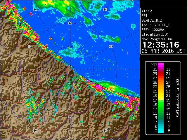Click the '60' ring label in northeast sector

(x=105, y=10)
